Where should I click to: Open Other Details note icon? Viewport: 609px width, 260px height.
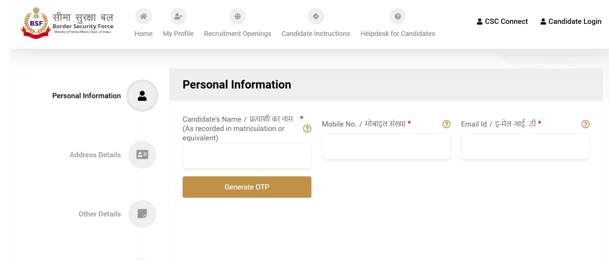tap(142, 214)
